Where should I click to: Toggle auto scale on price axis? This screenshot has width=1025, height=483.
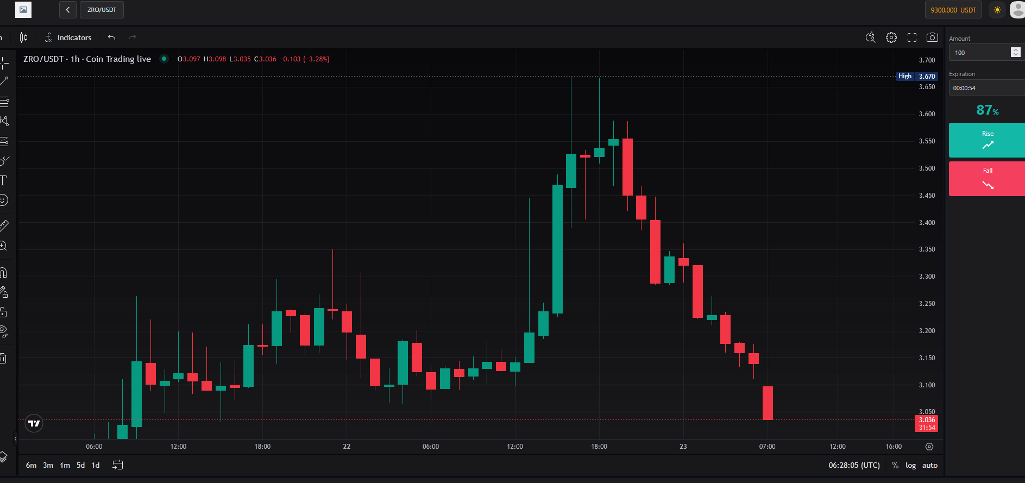coord(930,465)
